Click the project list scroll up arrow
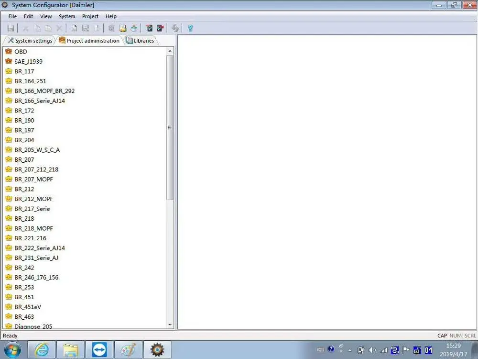The height and width of the screenshot is (359, 478). (170, 51)
